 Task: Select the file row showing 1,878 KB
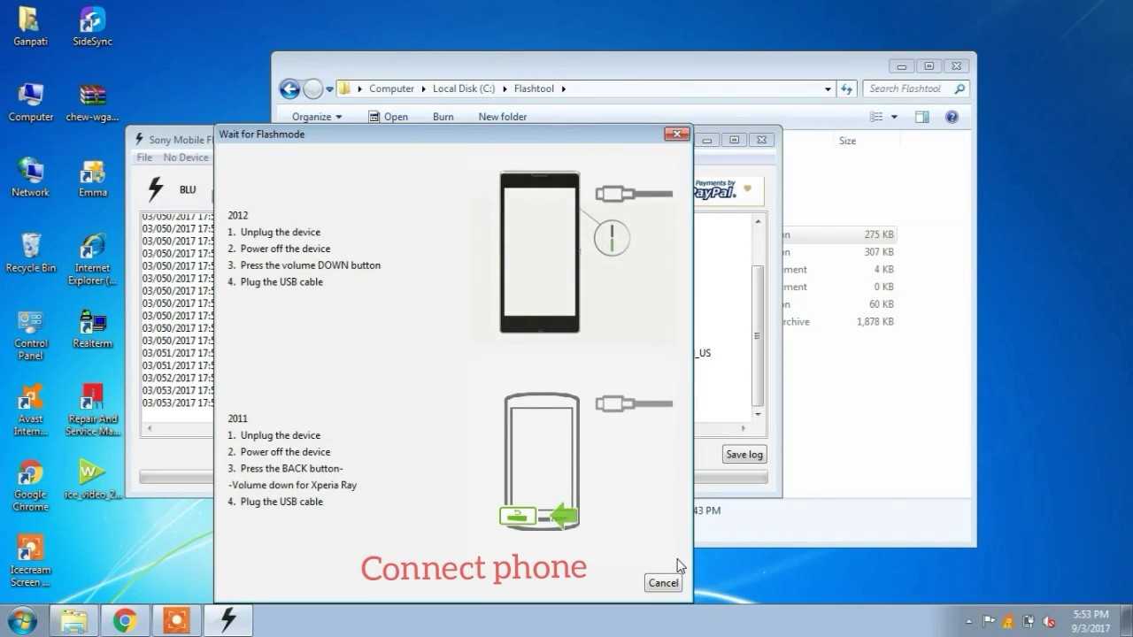point(838,322)
